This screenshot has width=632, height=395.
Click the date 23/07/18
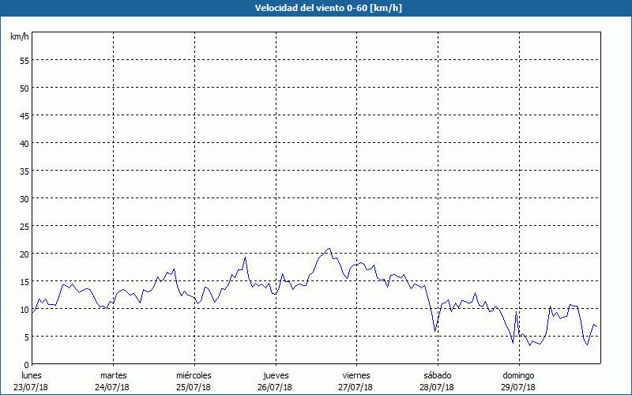[x=31, y=387]
